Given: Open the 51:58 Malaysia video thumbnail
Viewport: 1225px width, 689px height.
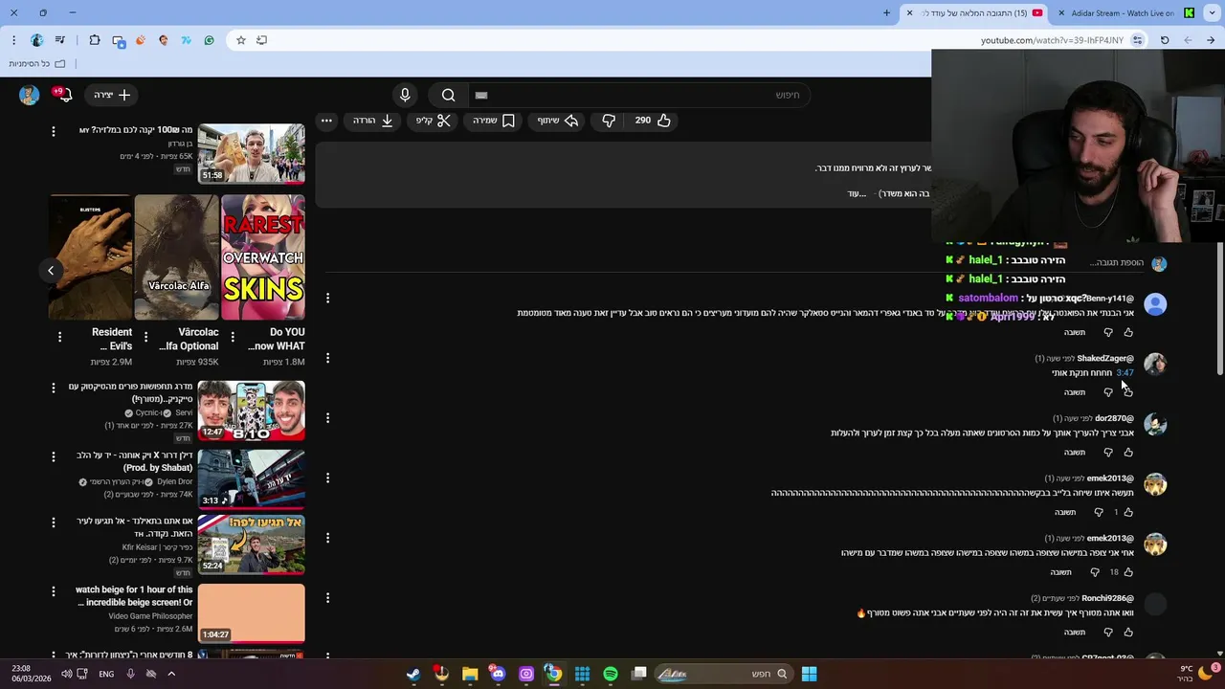Looking at the screenshot, I should pos(252,153).
